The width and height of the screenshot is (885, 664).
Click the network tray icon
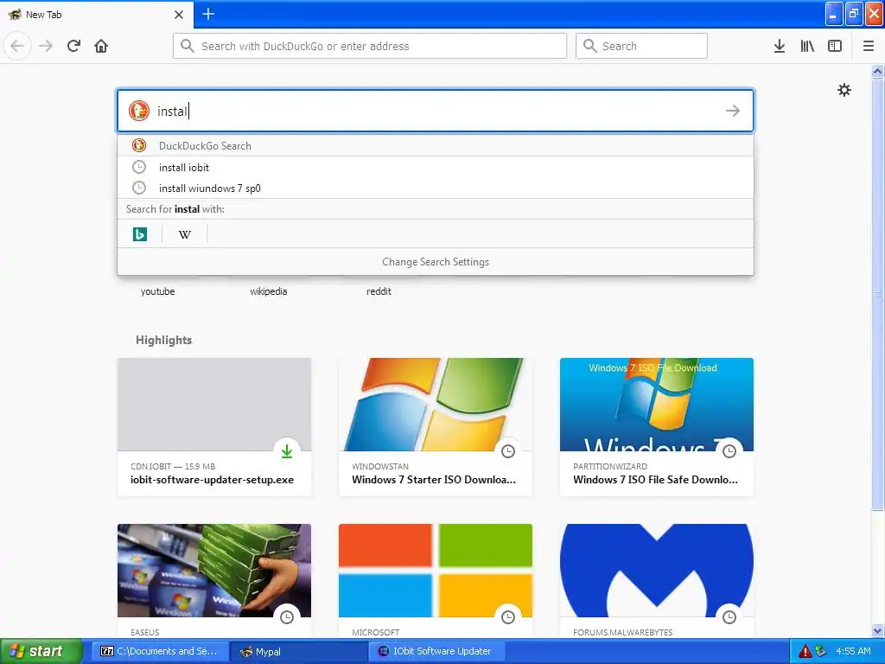[x=821, y=651]
